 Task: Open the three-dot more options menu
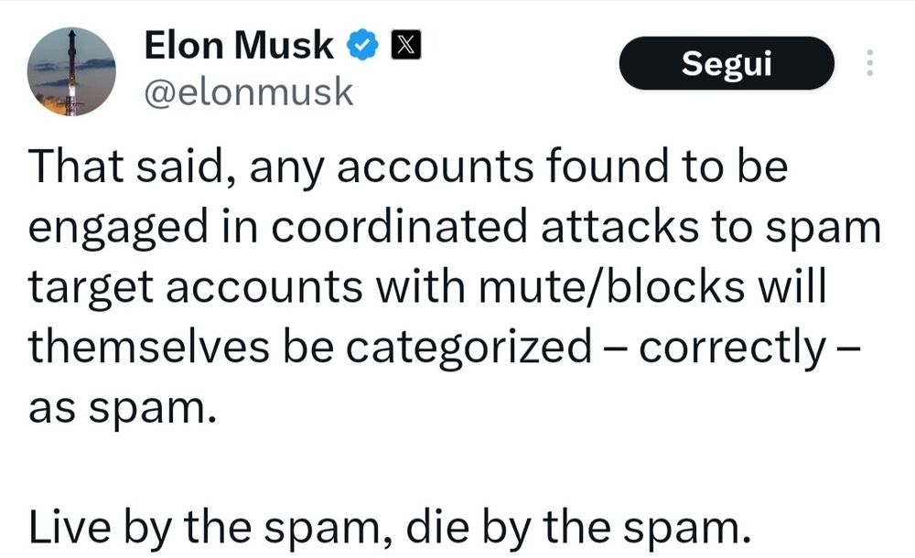(869, 62)
